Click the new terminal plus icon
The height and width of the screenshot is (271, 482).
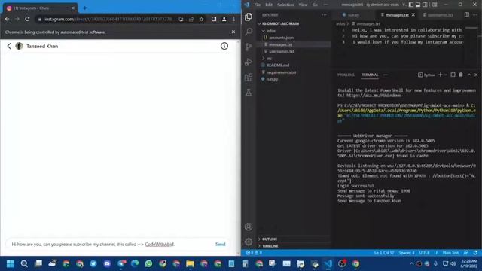coord(440,75)
